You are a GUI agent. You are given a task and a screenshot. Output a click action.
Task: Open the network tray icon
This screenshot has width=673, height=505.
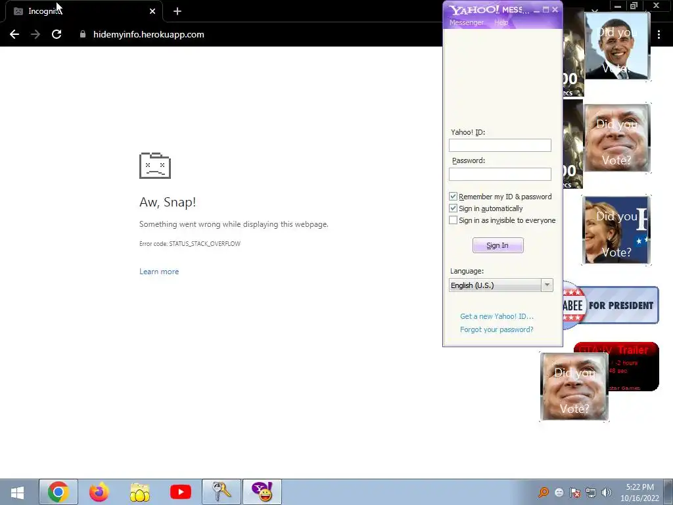[591, 493]
